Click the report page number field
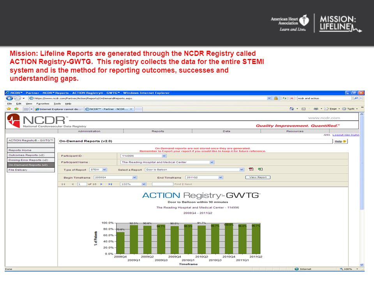 82,184
